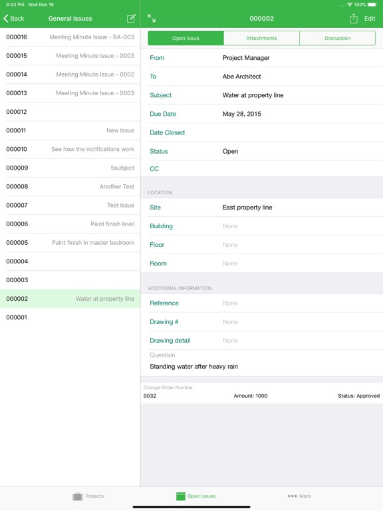Tap the Drawing # row
This screenshot has width=383, height=511.
(262, 321)
